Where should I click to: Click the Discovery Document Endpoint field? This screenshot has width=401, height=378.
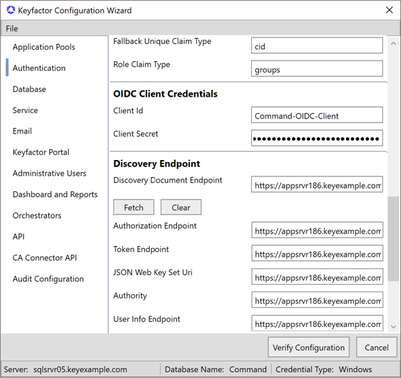pyautogui.click(x=317, y=185)
